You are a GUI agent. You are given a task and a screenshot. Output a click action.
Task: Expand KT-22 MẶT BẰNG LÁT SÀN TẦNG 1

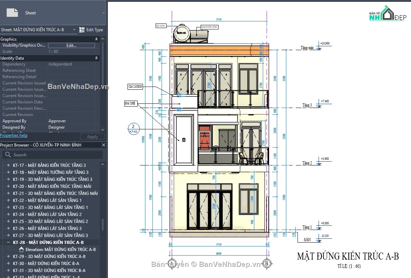[x=8, y=200]
